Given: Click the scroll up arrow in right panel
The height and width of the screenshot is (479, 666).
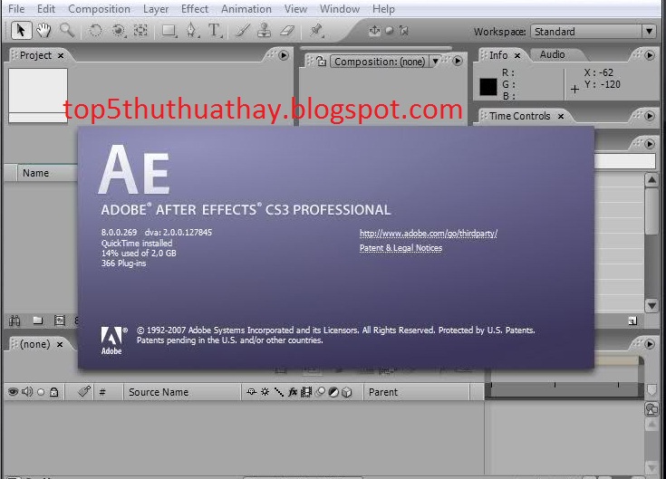Looking at the screenshot, I should coord(652,180).
